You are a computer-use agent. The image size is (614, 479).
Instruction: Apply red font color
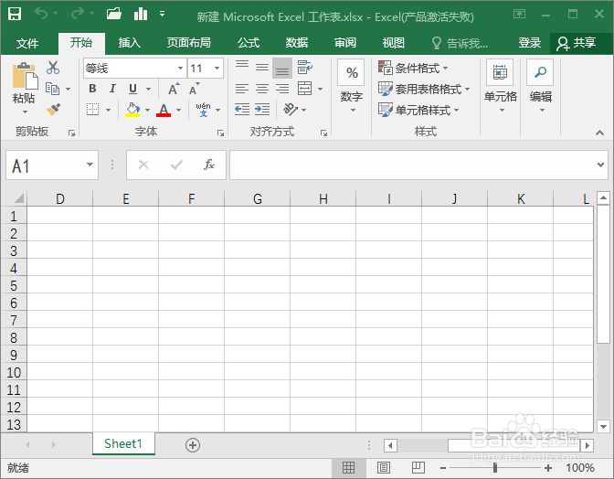(164, 110)
